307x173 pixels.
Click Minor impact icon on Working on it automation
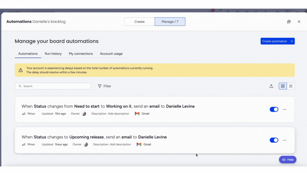(24, 113)
